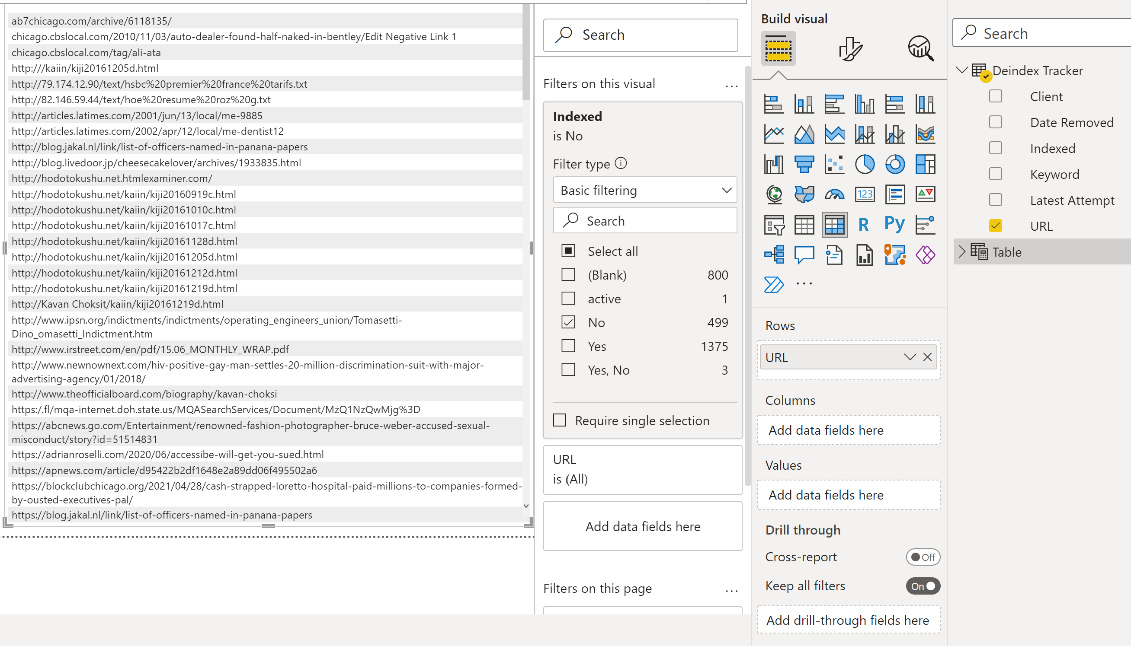Pick the Pie chart visual
The height and width of the screenshot is (646, 1131).
[865, 165]
